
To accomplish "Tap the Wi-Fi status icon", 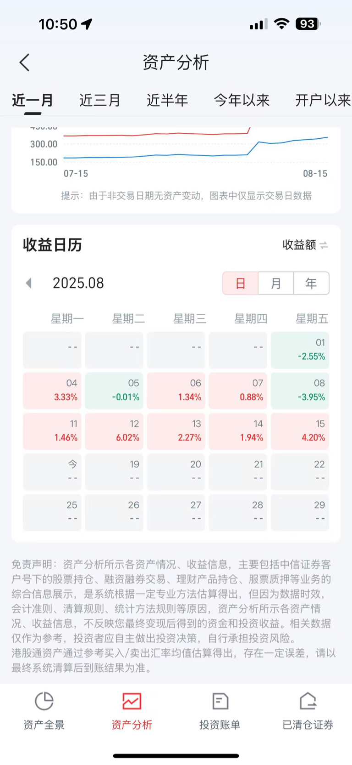I will point(281,24).
